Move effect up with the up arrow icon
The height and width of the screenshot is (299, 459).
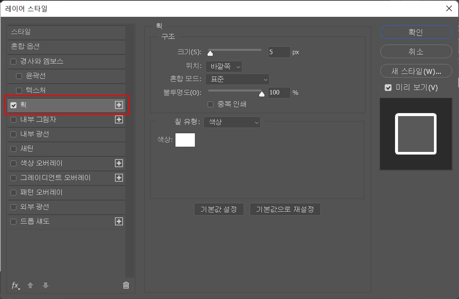click(30, 285)
